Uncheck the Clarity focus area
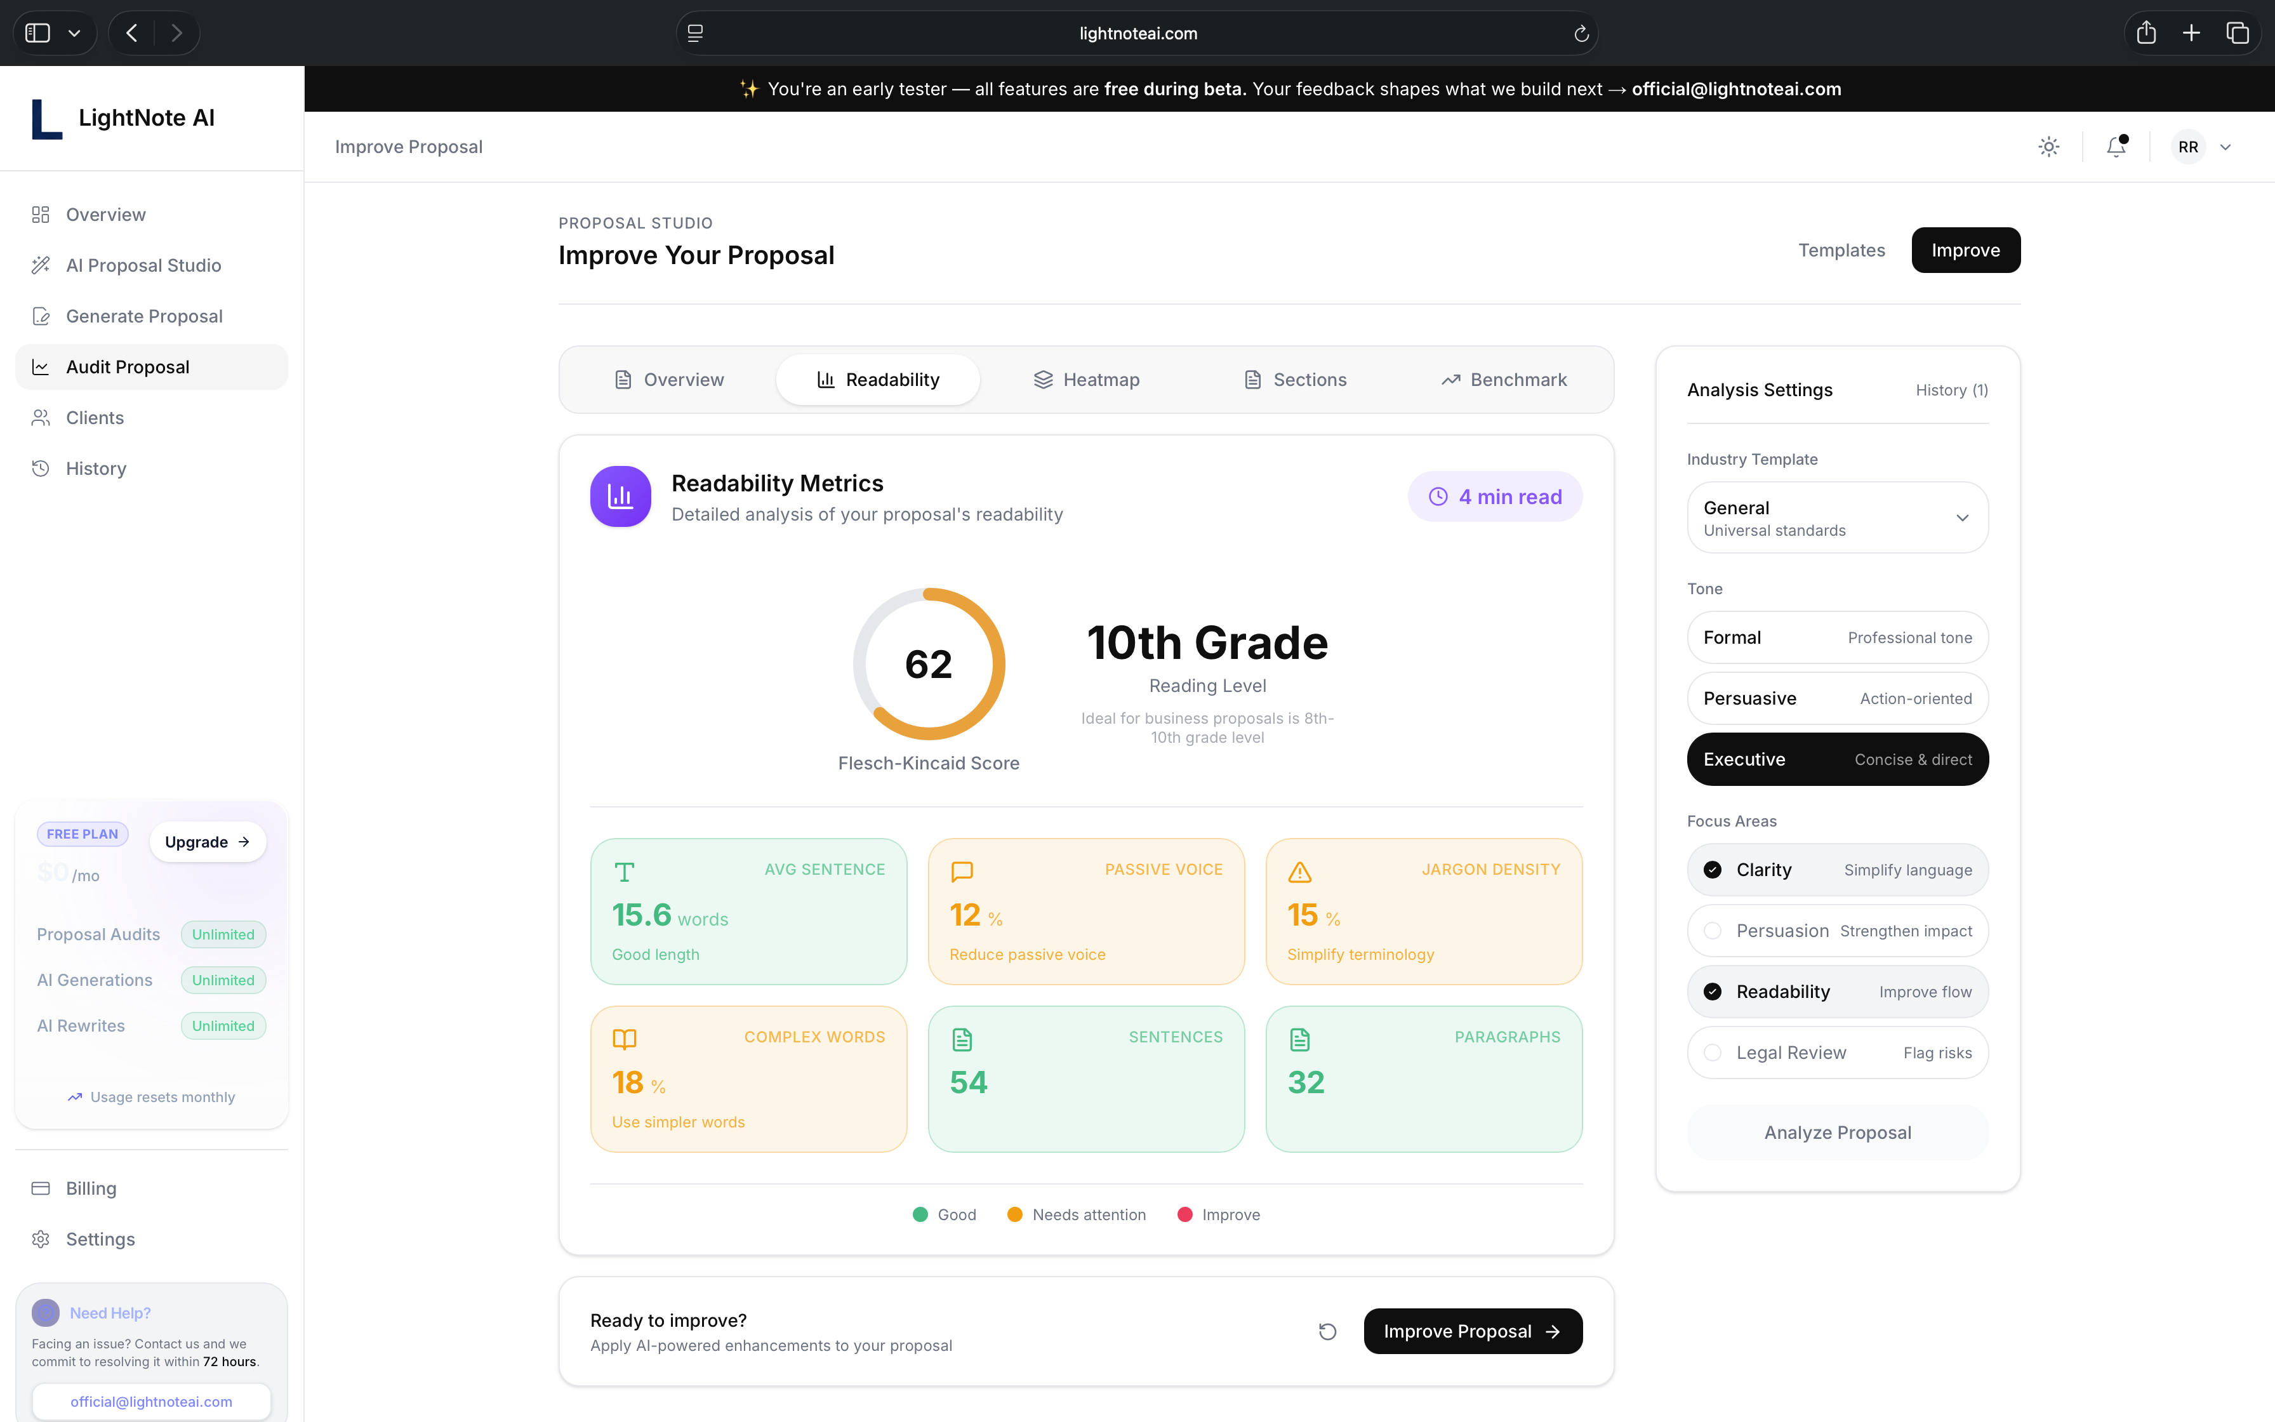The height and width of the screenshot is (1422, 2275). click(x=1713, y=870)
